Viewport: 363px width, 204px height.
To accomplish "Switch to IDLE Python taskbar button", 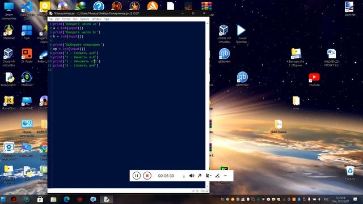I will click(x=107, y=199).
